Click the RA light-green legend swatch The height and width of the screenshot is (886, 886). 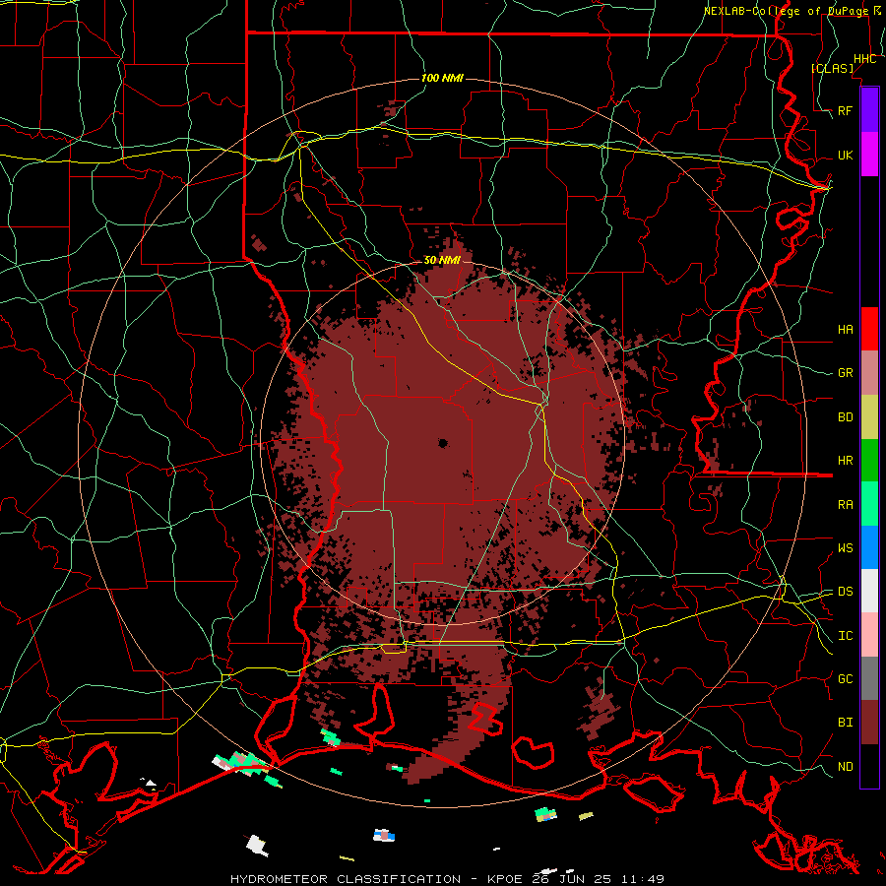click(869, 504)
